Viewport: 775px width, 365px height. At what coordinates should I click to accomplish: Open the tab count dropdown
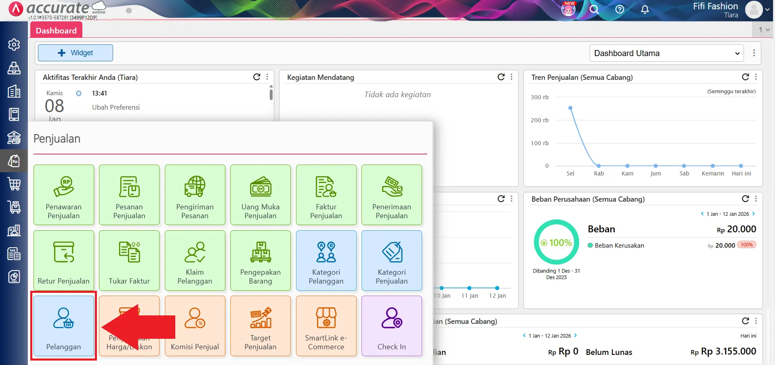(x=764, y=30)
